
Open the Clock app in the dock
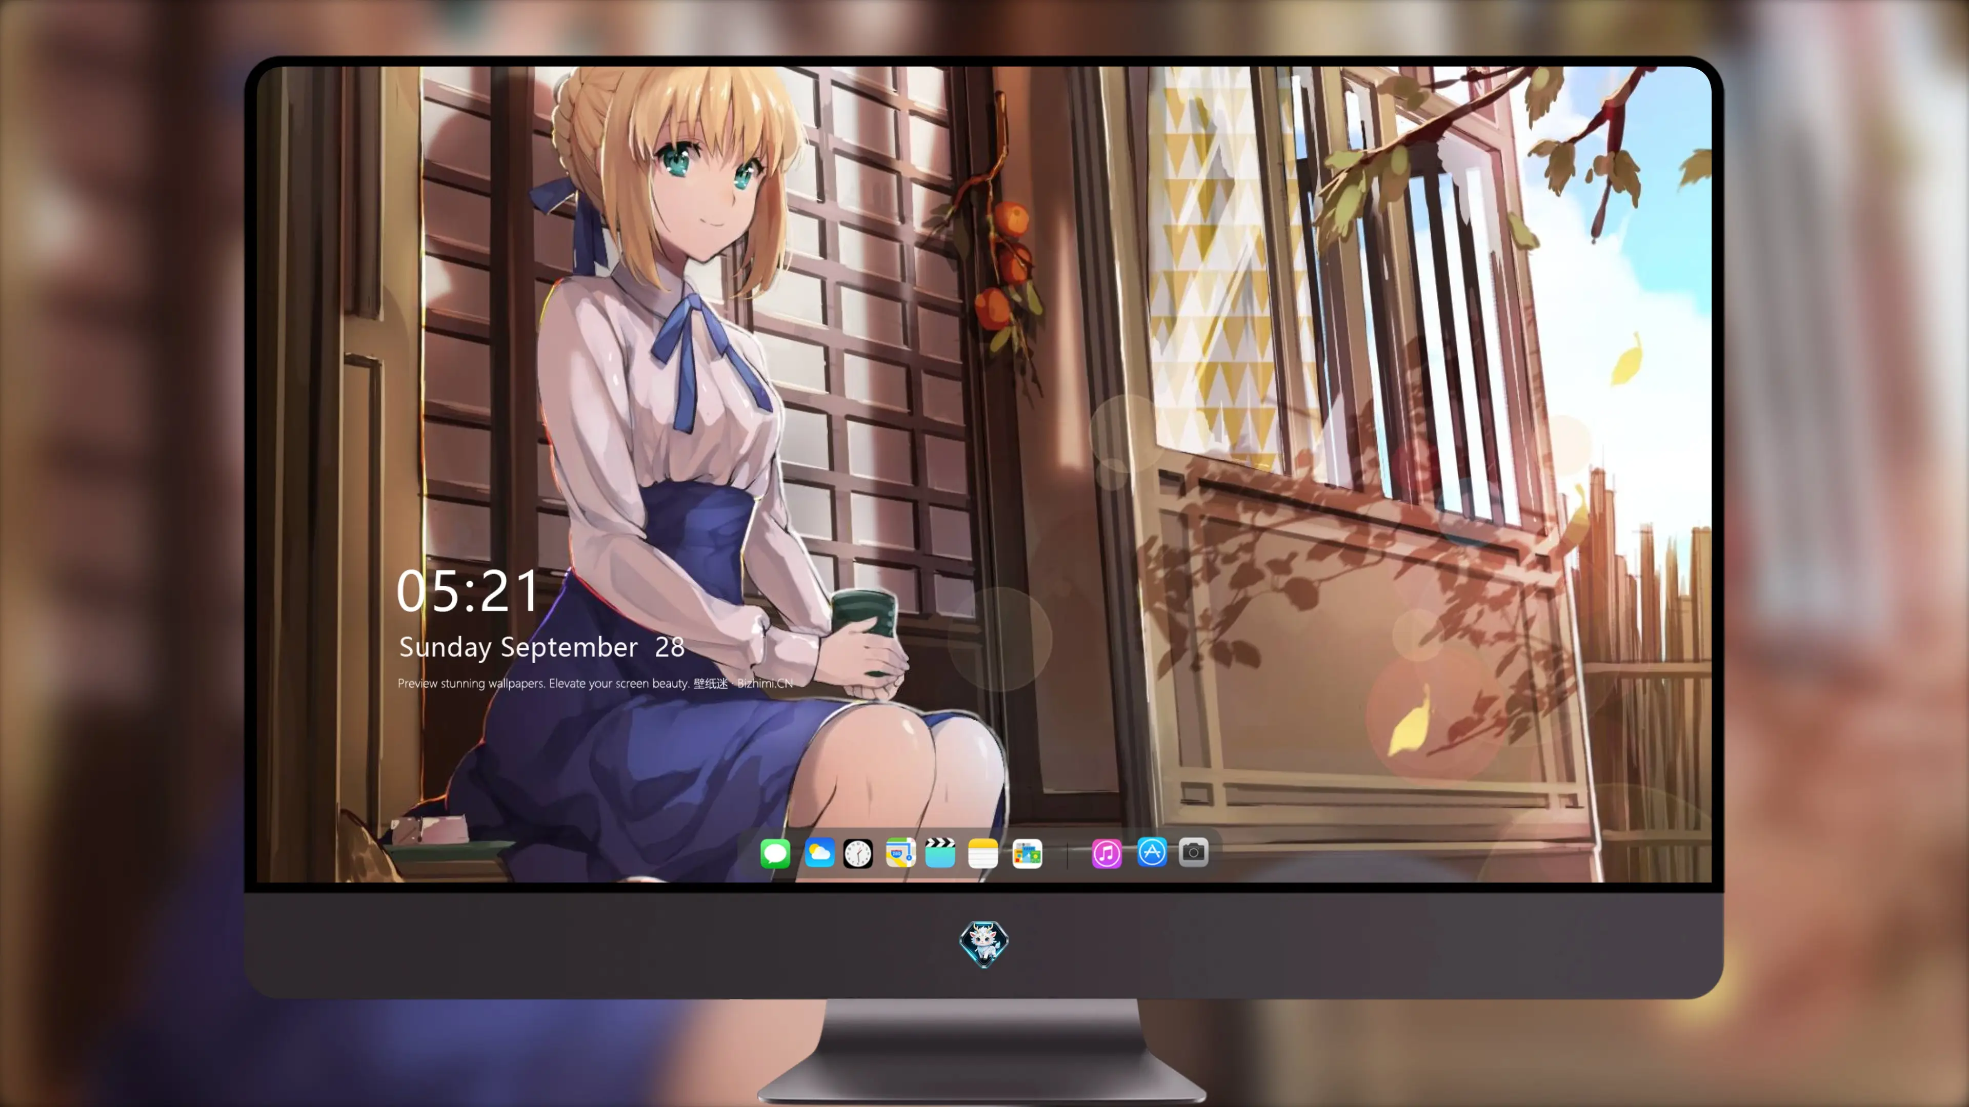tap(858, 853)
